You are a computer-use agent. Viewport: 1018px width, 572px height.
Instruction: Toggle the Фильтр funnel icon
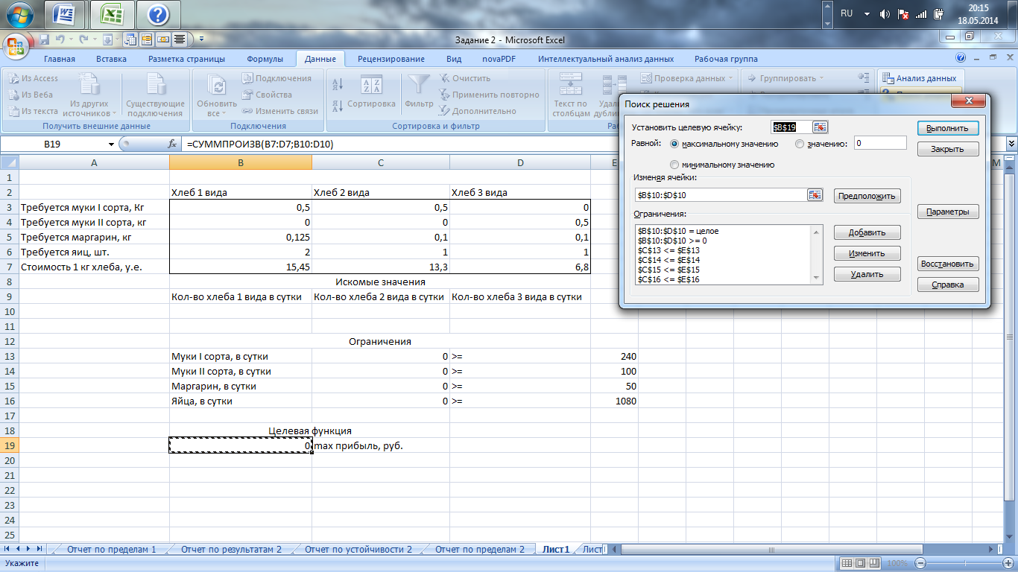pos(420,91)
